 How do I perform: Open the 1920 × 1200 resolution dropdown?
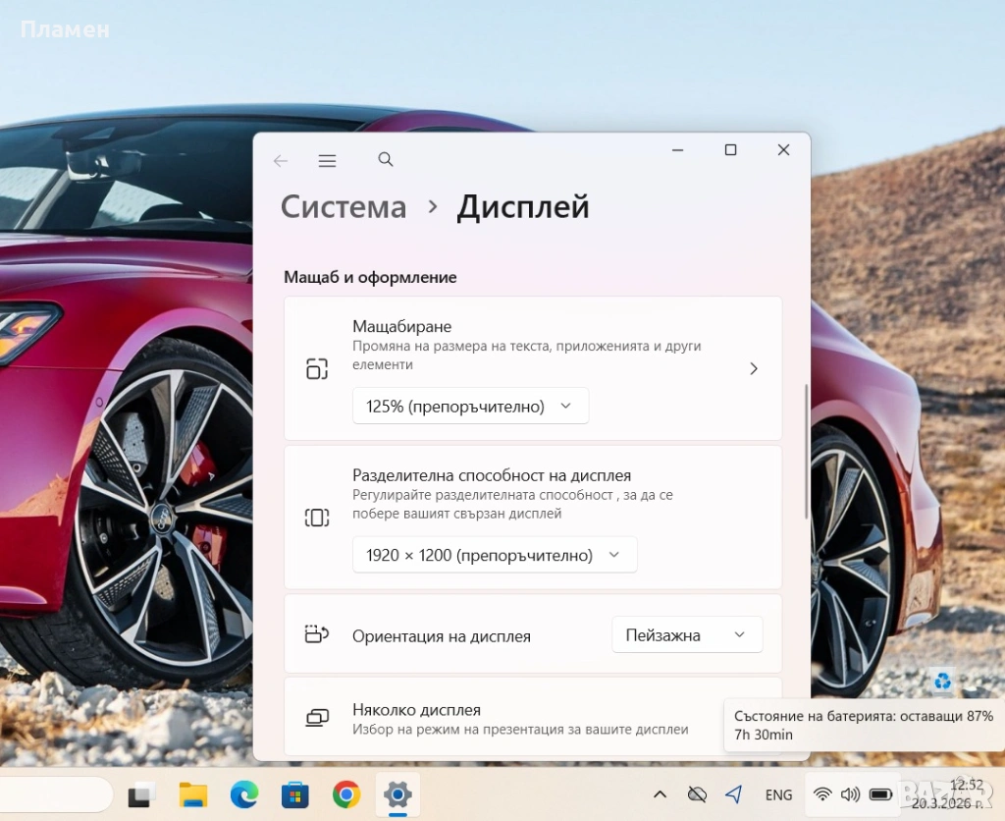click(x=495, y=555)
